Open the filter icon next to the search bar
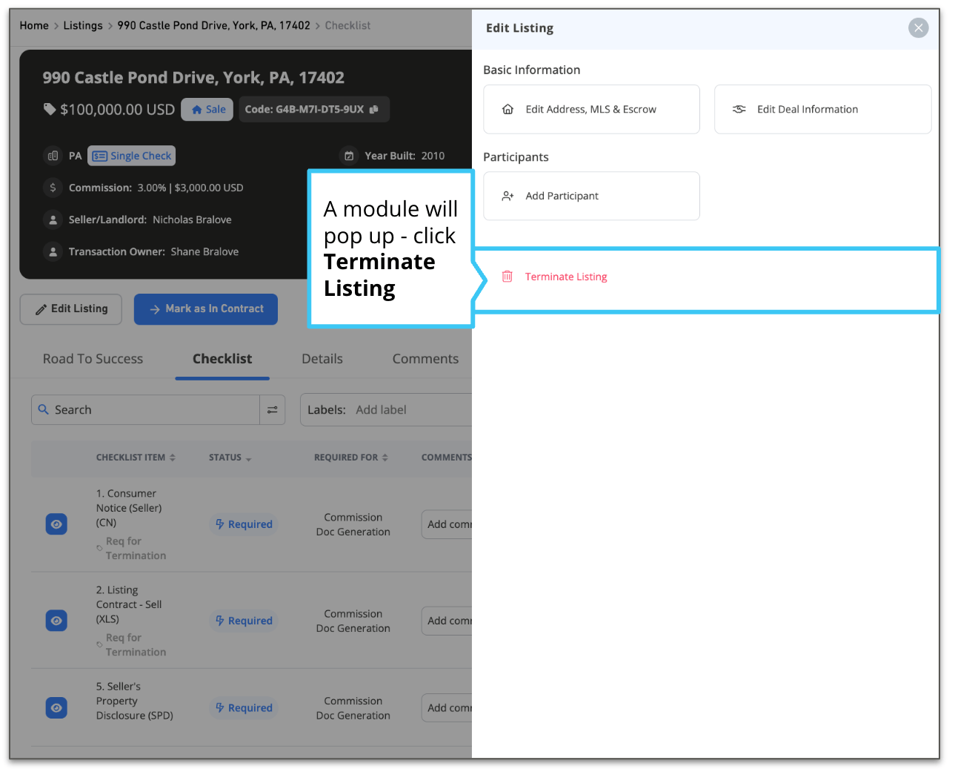This screenshot has width=955, height=769. pos(272,409)
